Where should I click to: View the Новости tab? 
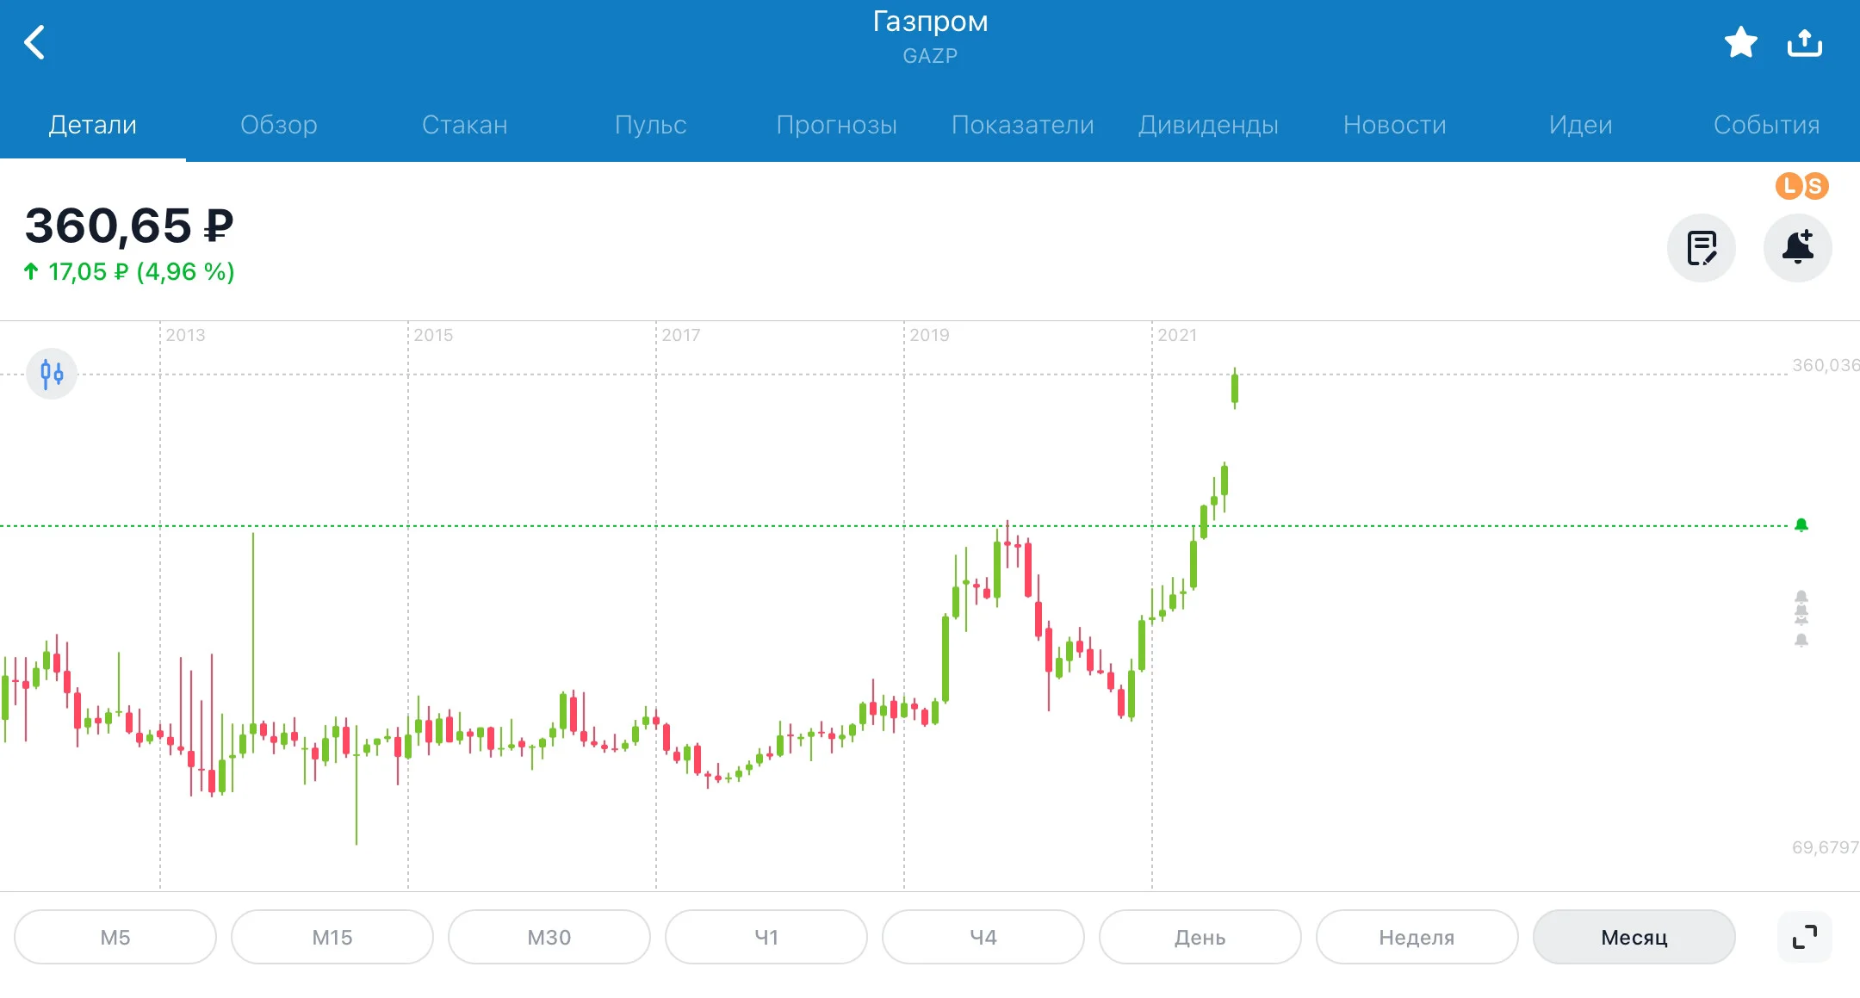1395,125
